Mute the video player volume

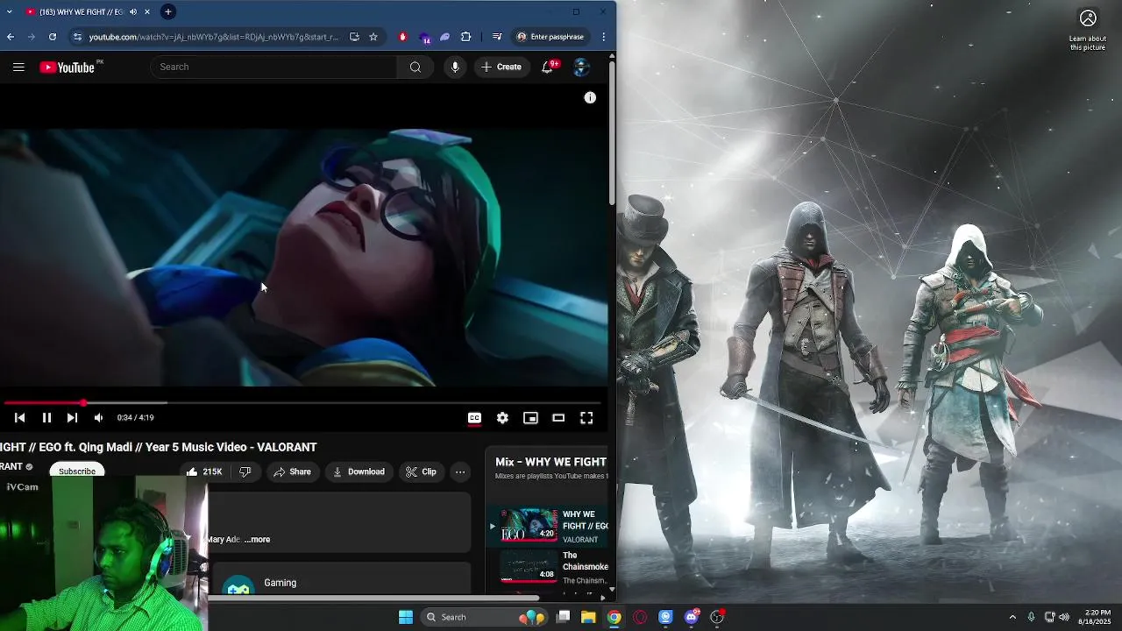click(98, 418)
